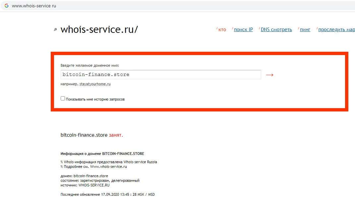Viewport: 355px width, 207px height.
Task: Open the example link stayatyourhome.ru
Action: pos(95,84)
